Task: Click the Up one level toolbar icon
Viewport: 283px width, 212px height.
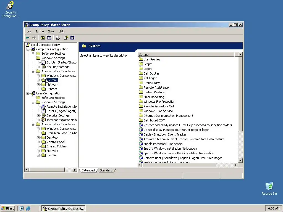Action: point(43,38)
